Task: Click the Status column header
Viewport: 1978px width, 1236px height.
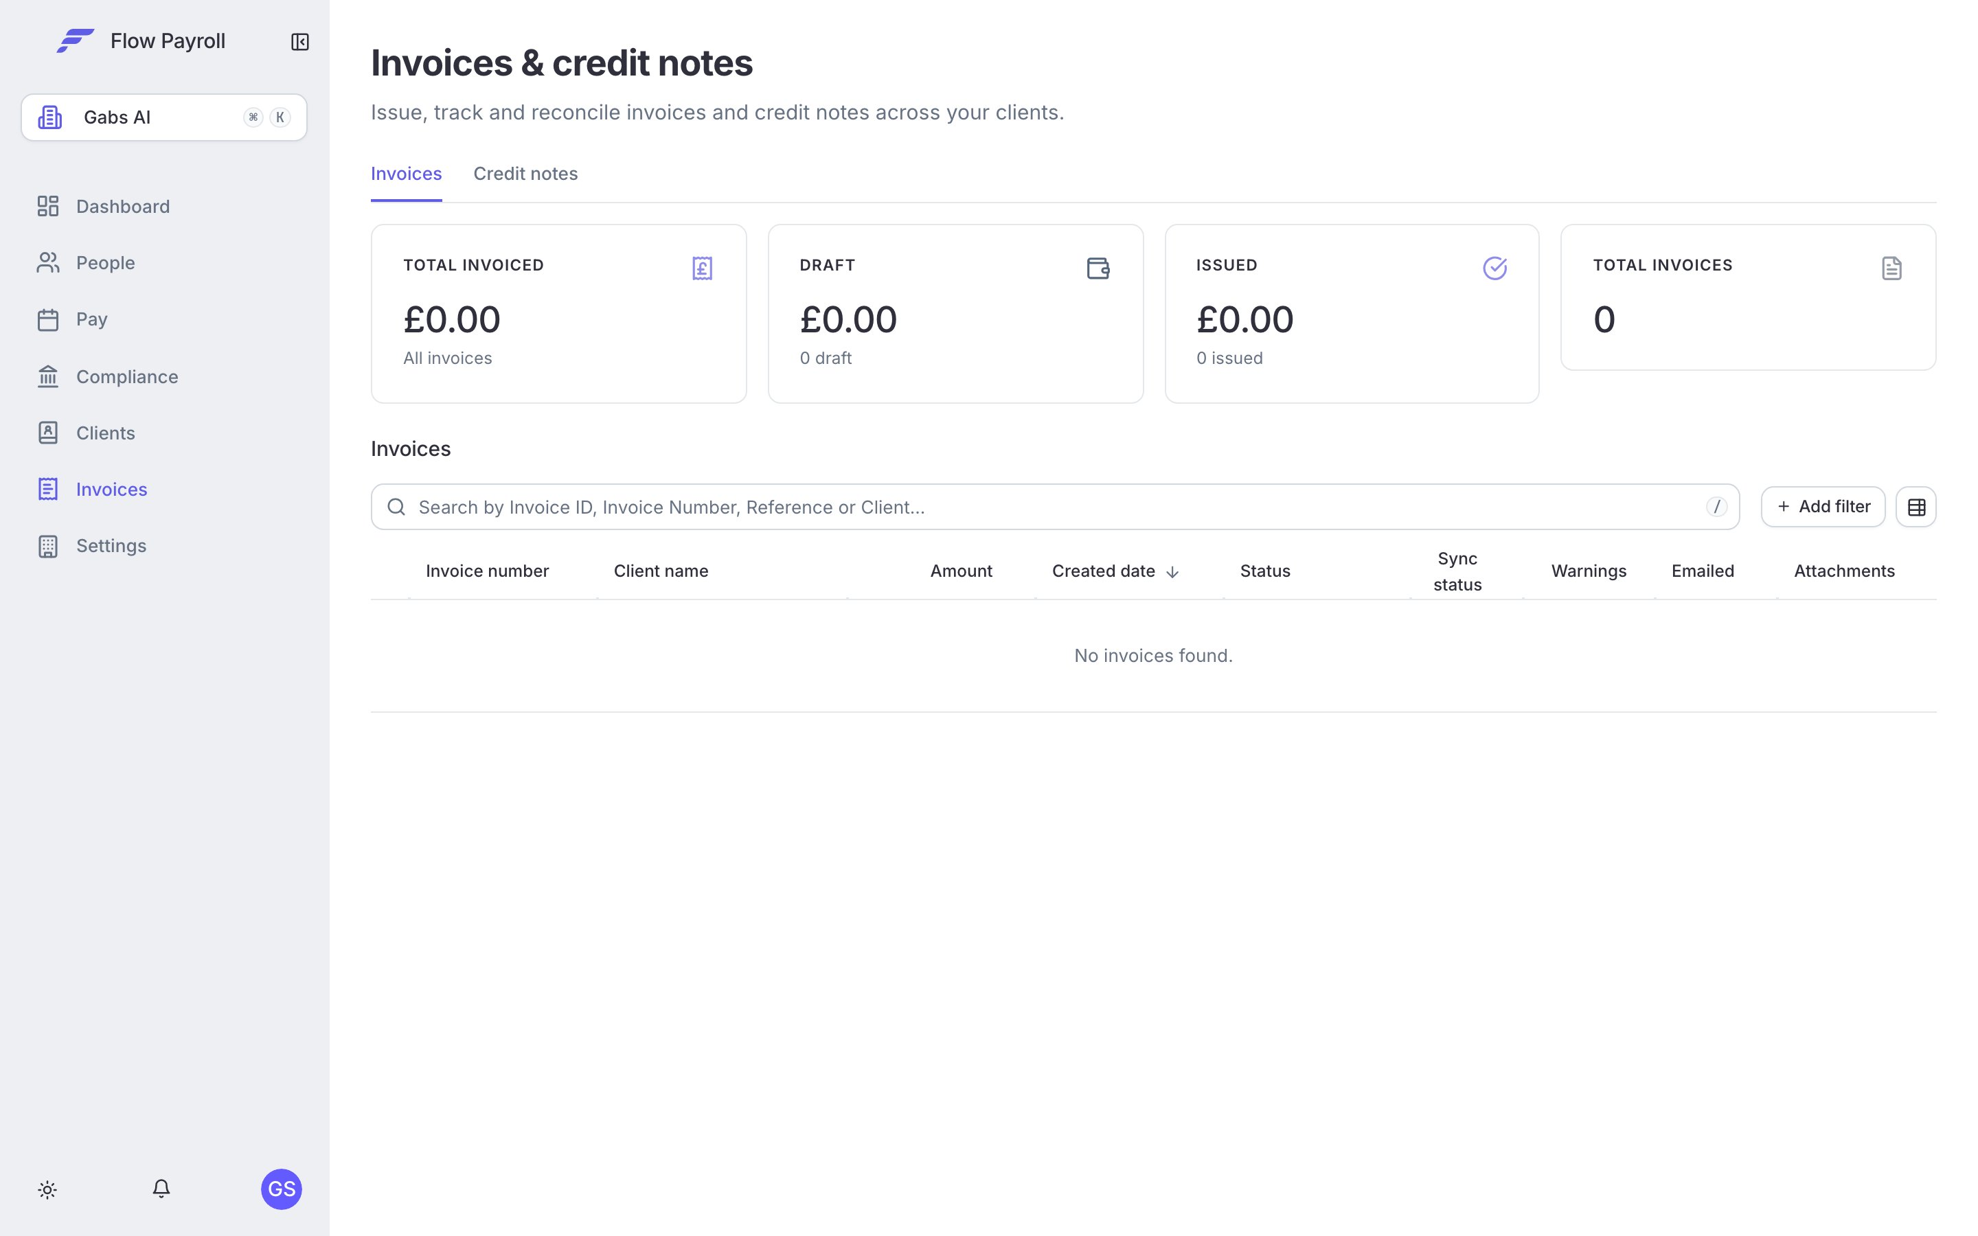Action: [x=1265, y=571]
